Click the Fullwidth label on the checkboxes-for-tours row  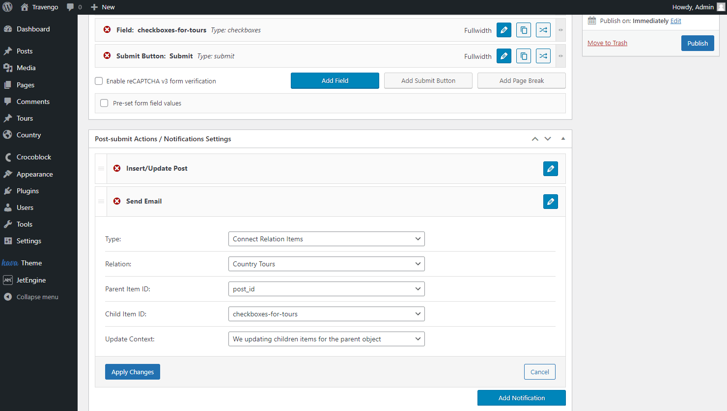coord(478,30)
